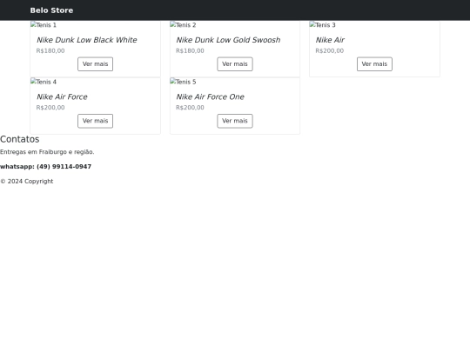
Task: Select the Nike Air Force product title
Action: pyautogui.click(x=62, y=96)
